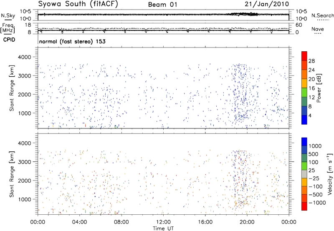The image size is (334, 231).
Task: Click the "4000" tick in the power panel
Action: [25, 57]
